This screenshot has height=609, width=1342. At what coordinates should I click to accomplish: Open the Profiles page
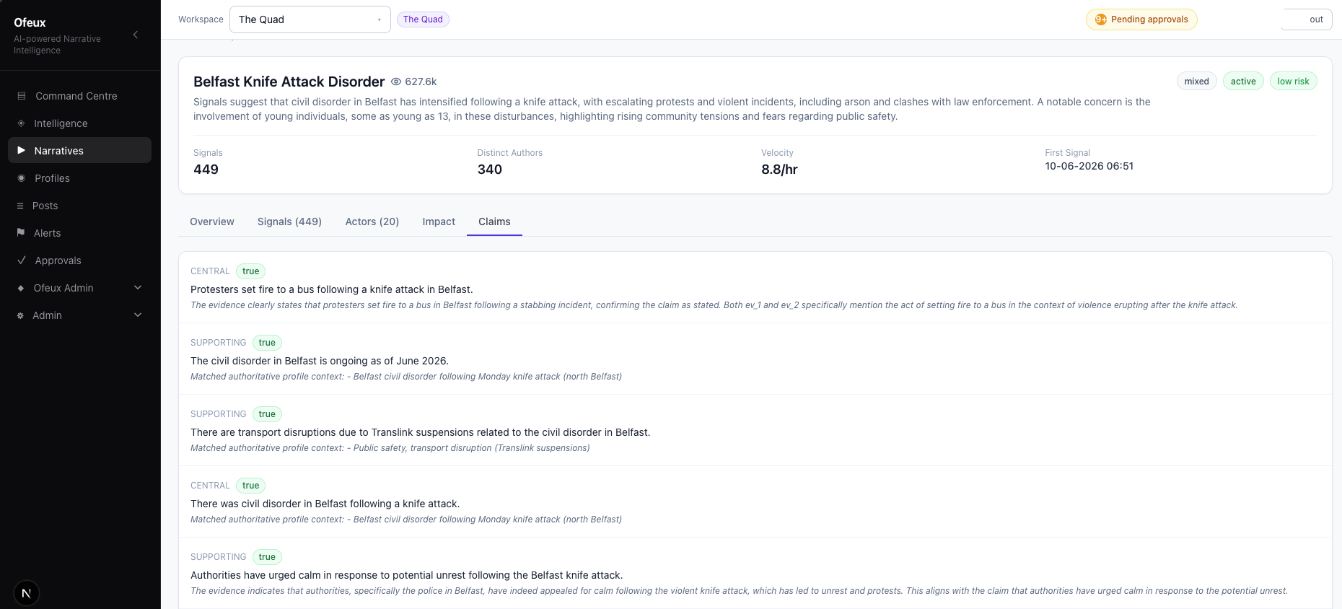coord(79,178)
